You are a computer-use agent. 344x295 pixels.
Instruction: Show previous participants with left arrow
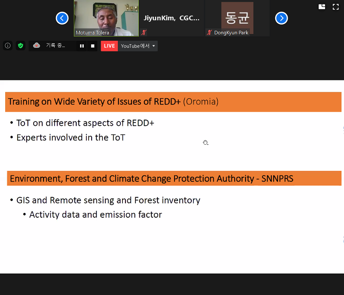[62, 18]
